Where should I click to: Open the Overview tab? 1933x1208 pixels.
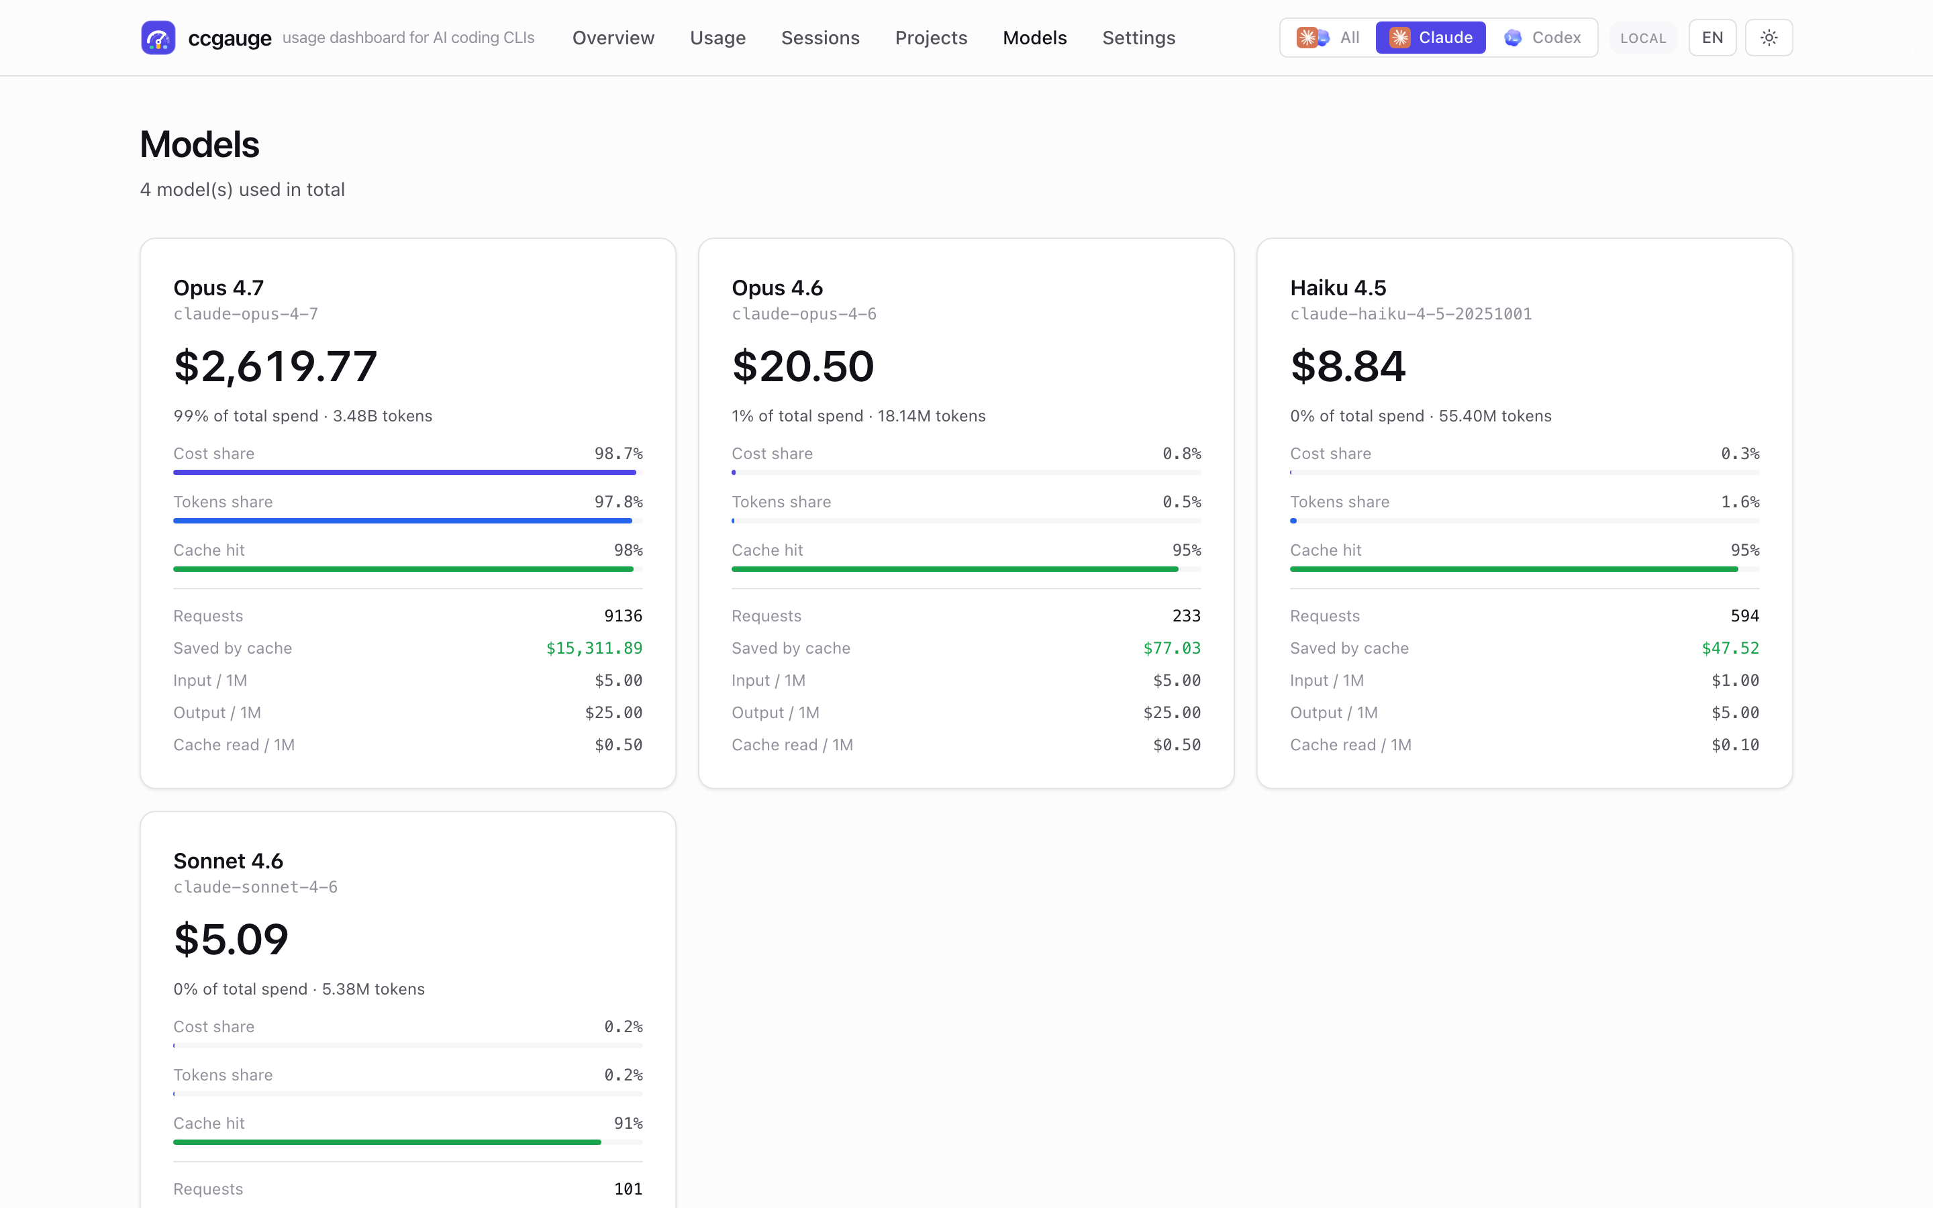[613, 38]
